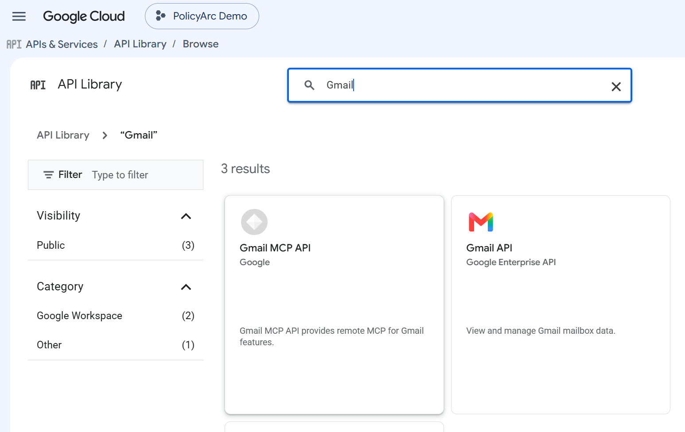Image resolution: width=685 pixels, height=432 pixels.
Task: Click the "Gmail" breadcrumb text
Action: click(x=139, y=135)
